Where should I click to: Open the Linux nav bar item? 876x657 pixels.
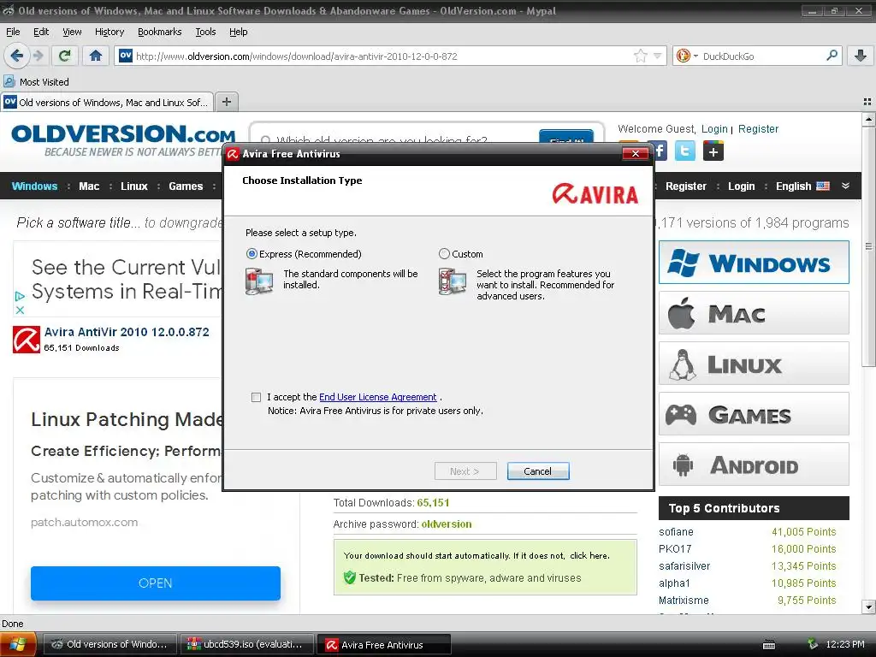pyautogui.click(x=134, y=186)
